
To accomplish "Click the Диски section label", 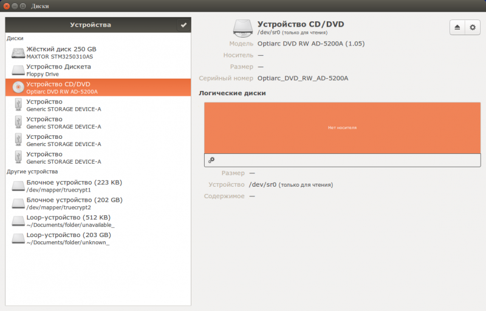I will coord(15,38).
